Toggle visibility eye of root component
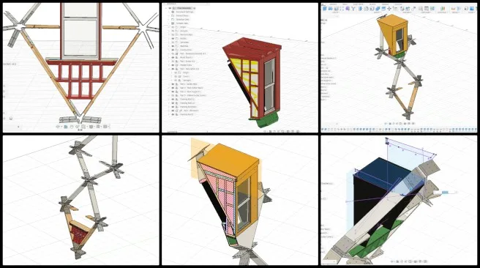 coord(170,8)
